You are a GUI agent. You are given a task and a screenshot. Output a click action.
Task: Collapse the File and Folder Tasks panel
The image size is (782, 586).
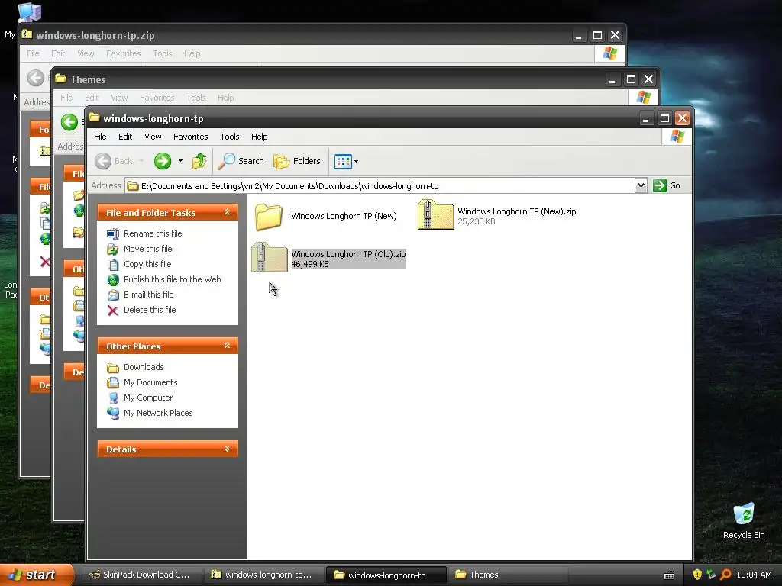(x=227, y=212)
